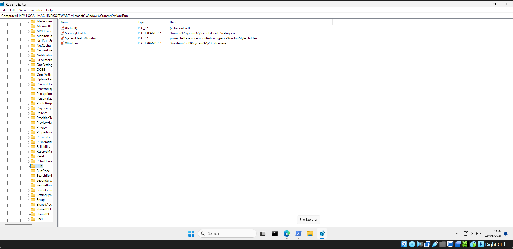513x249 pixels.
Task: Select the (Default) value icon
Action: [62, 28]
